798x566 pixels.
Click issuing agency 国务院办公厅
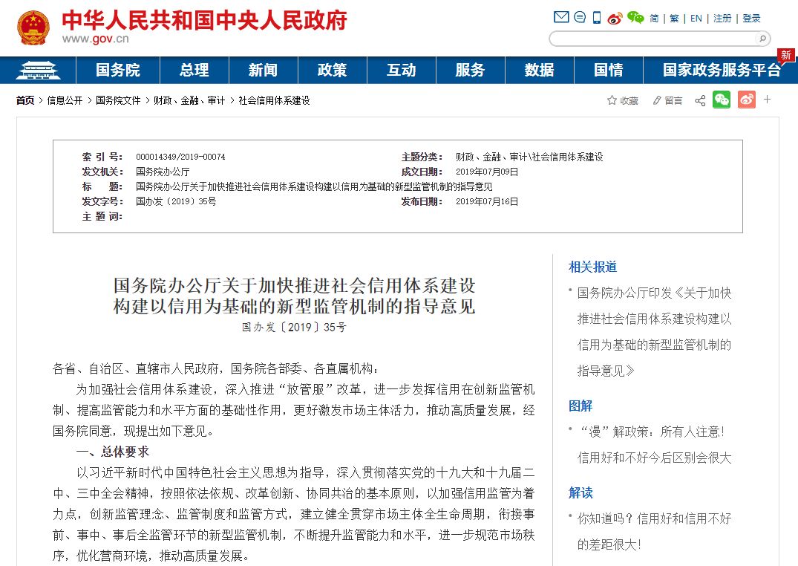(x=163, y=172)
